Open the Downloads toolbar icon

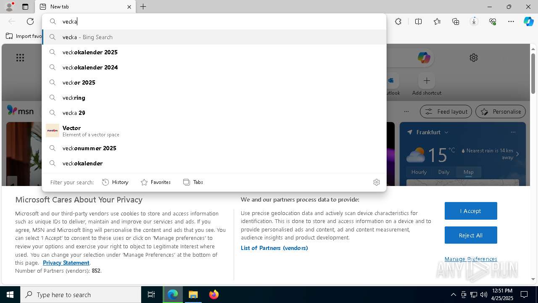[474, 21]
